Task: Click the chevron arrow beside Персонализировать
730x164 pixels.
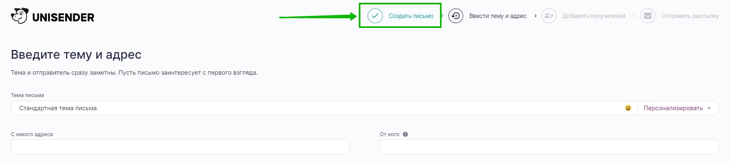Action: pos(709,108)
